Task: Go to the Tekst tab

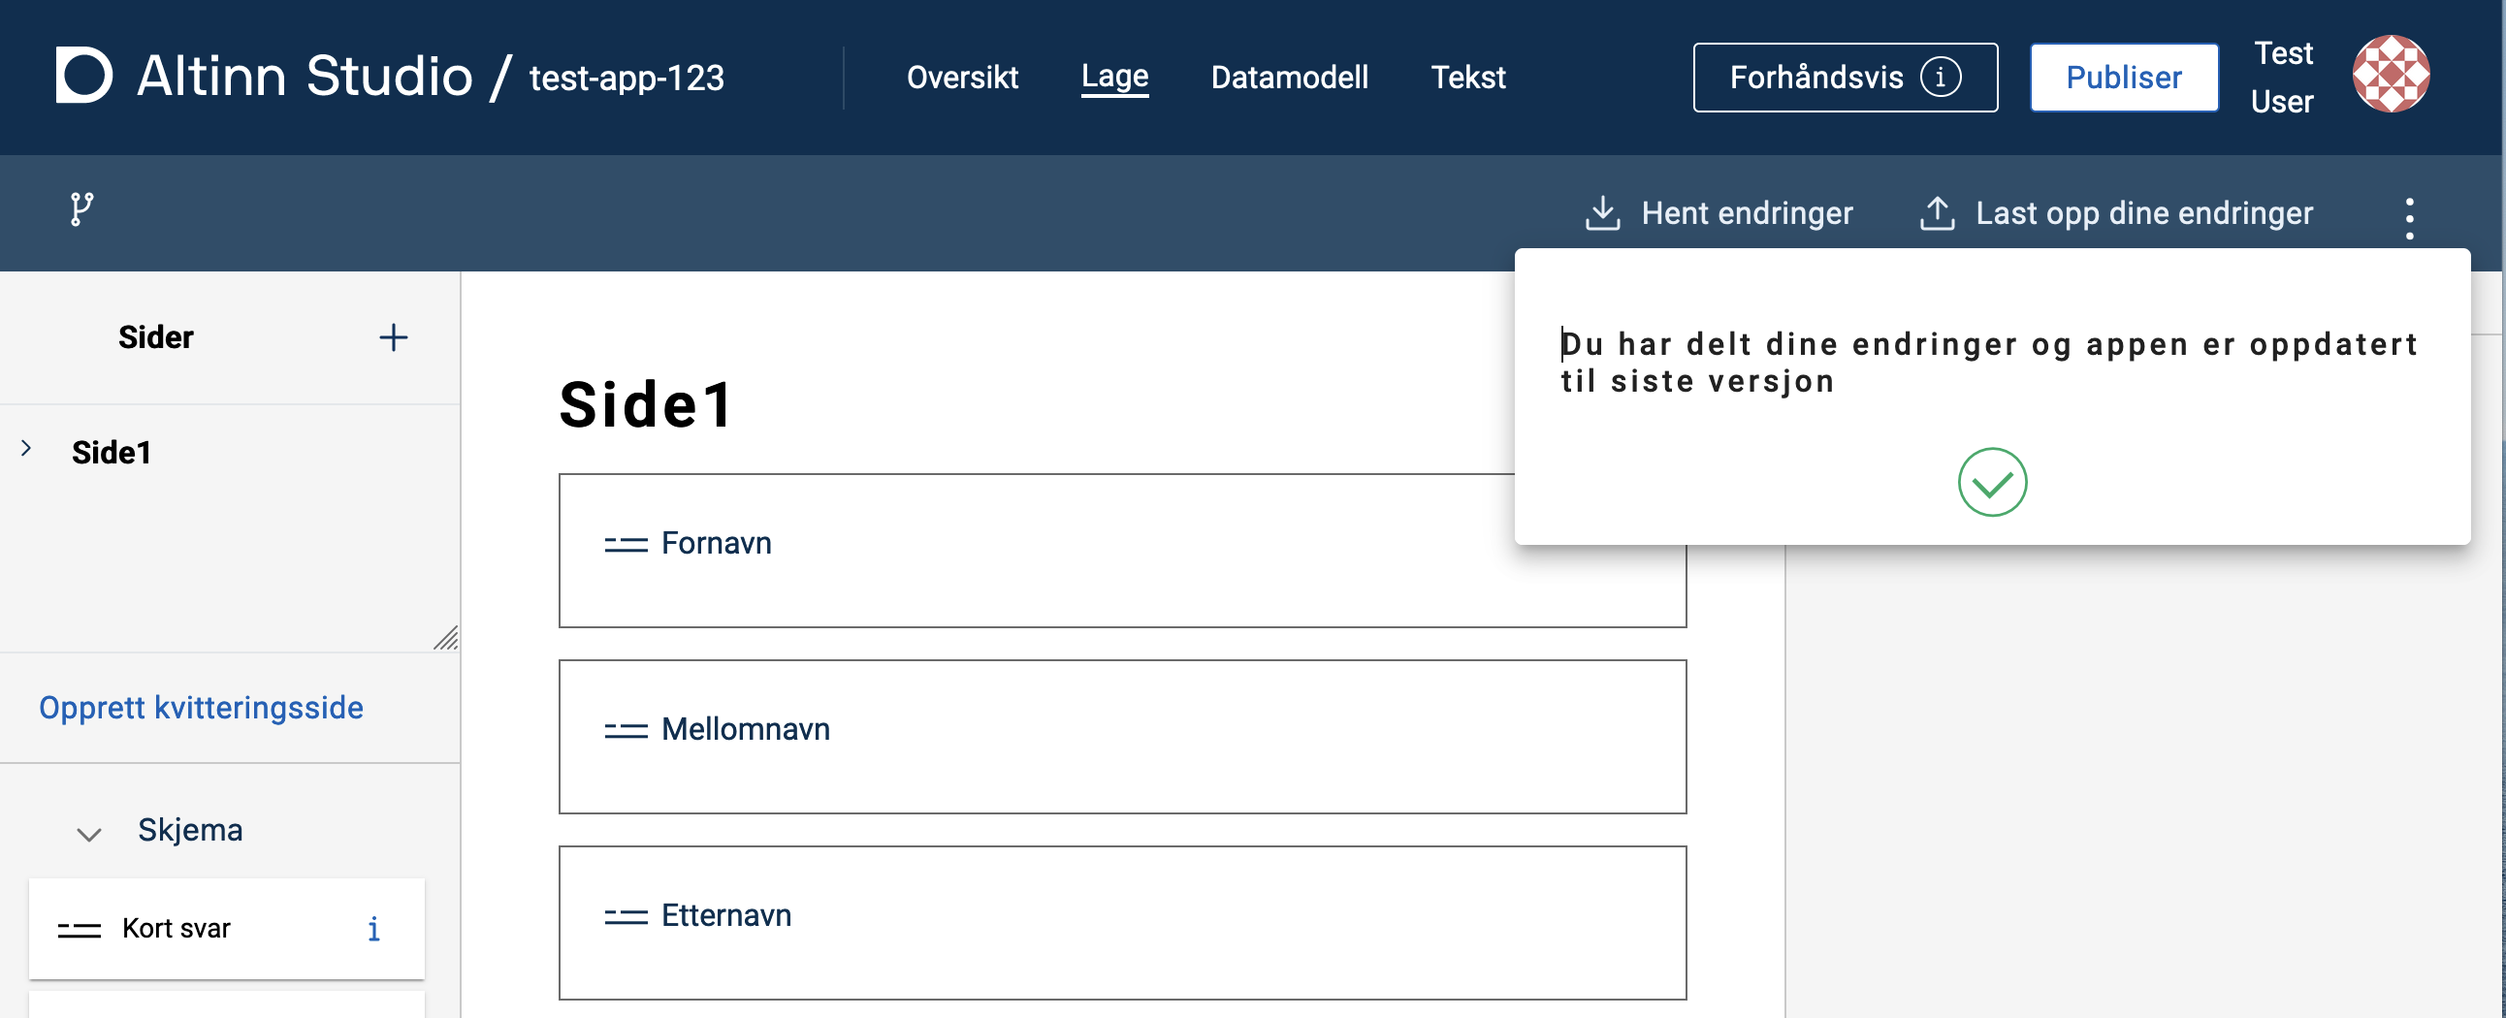Action: 1467,77
